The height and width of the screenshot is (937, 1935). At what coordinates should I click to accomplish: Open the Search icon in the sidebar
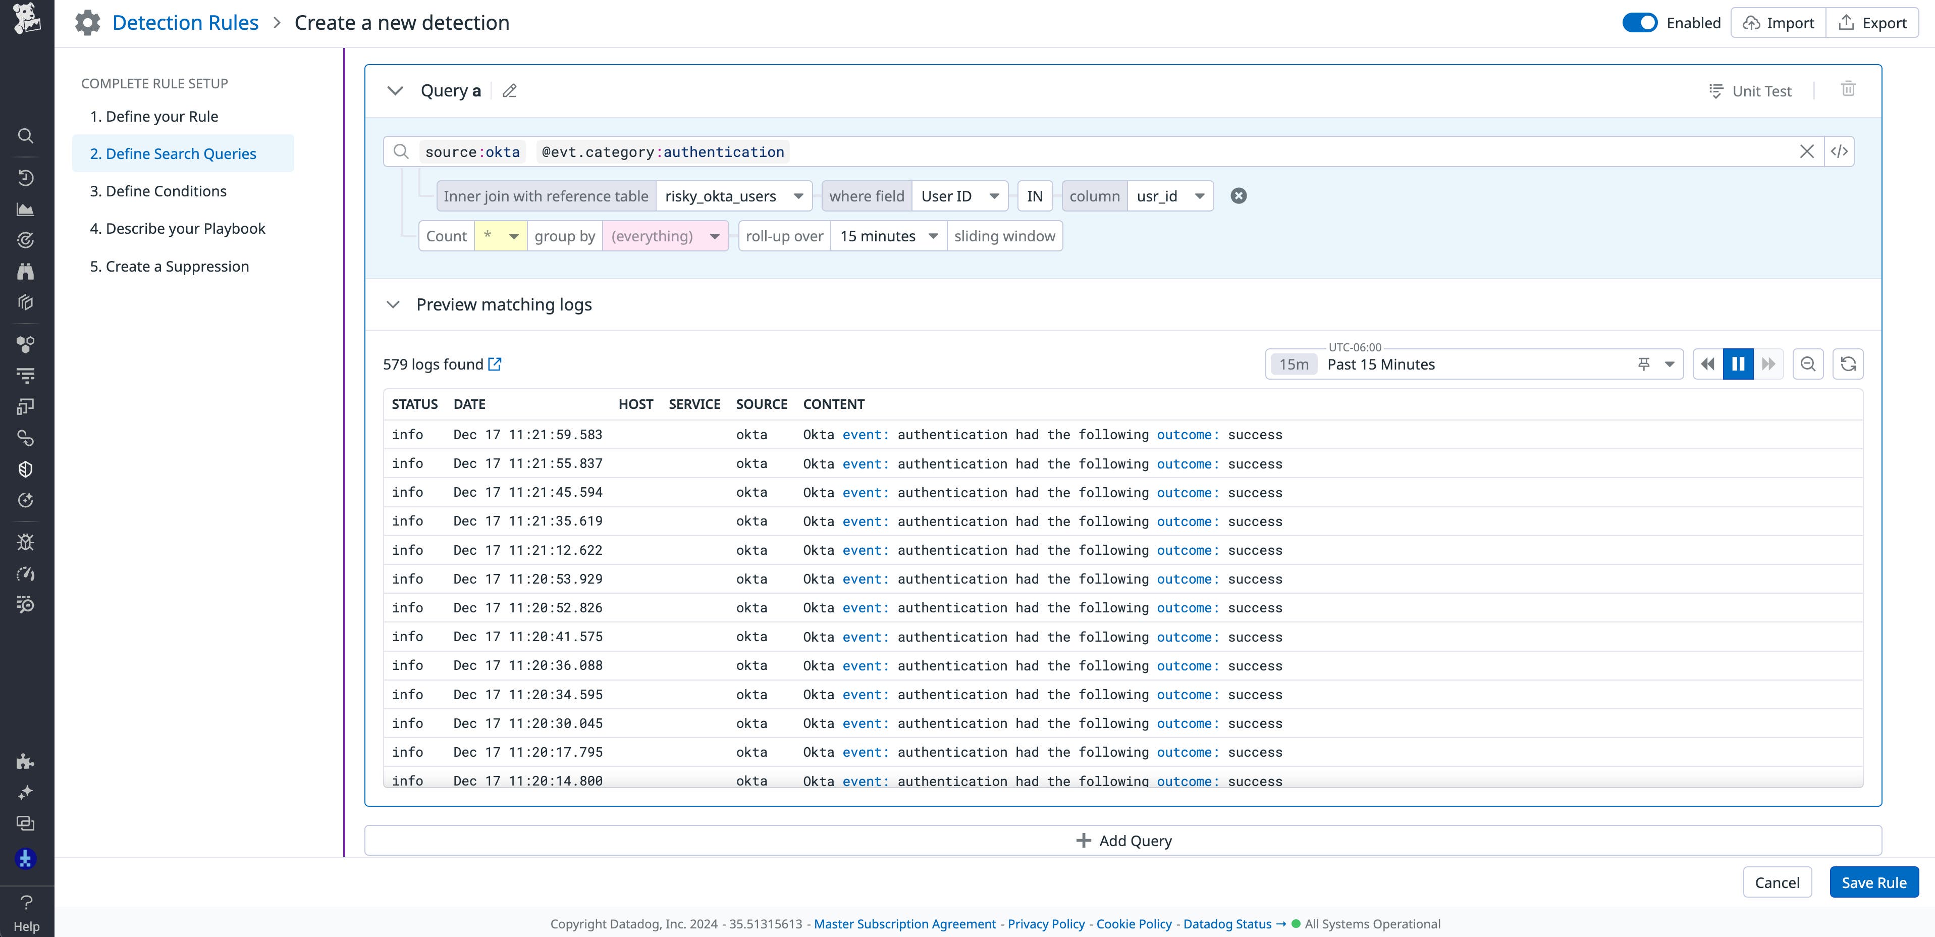point(26,136)
